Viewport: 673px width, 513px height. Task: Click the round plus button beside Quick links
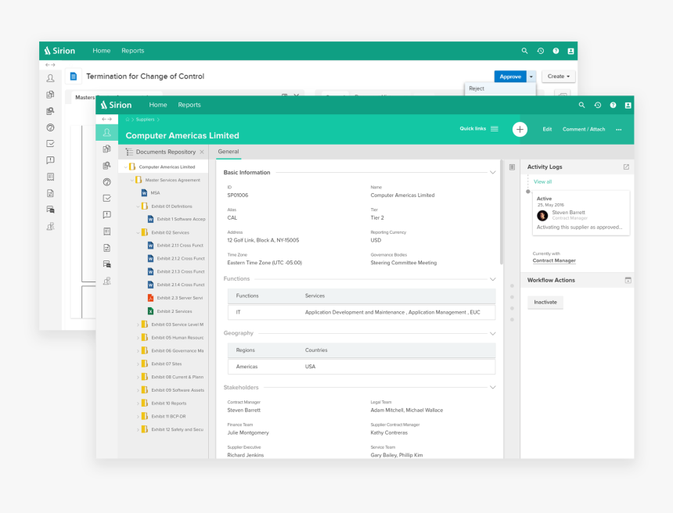click(520, 129)
